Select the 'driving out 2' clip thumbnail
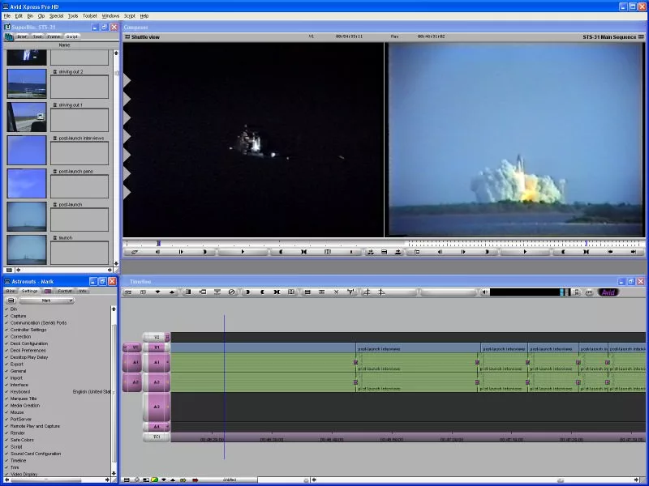The height and width of the screenshot is (486, 649). 27,83
